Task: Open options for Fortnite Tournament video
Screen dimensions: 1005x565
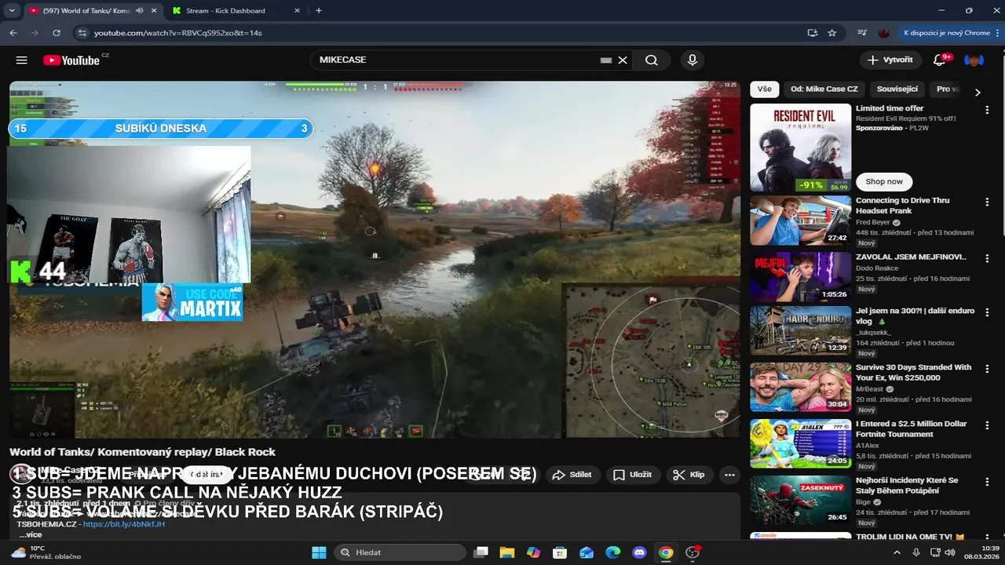Action: coord(987,425)
